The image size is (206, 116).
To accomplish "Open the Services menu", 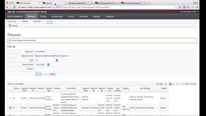I will click(31, 16).
